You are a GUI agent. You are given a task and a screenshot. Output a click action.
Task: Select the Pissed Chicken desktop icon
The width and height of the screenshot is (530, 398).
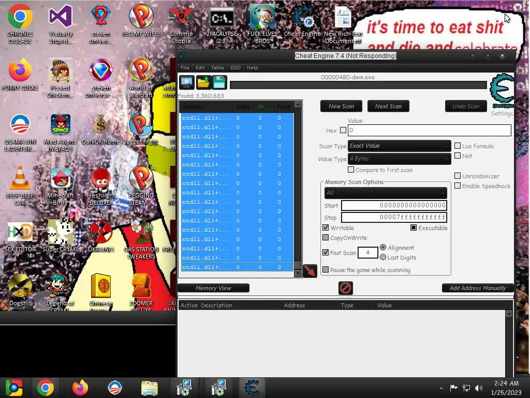point(60,78)
